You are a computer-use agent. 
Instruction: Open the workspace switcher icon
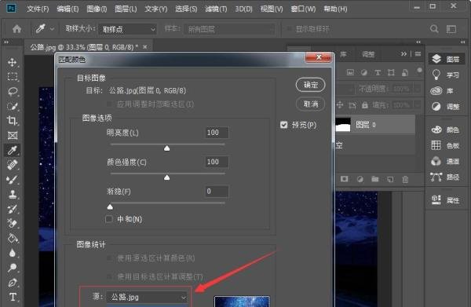[x=451, y=29]
